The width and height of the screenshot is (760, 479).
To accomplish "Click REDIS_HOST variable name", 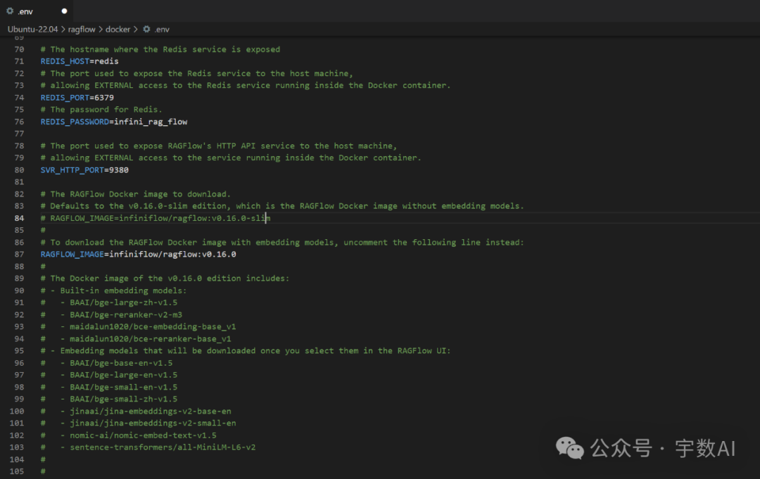I will click(x=65, y=61).
